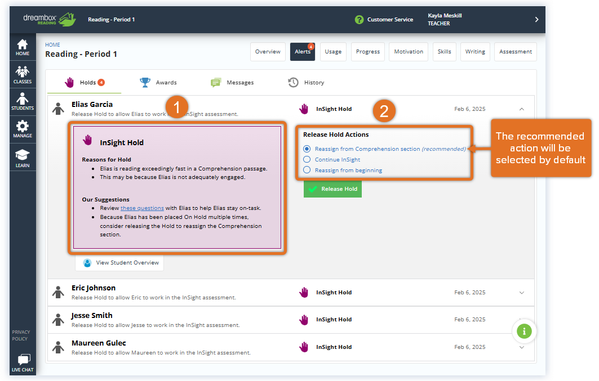Screen dimensions: 599x381
Task: Switch to the Awards tab
Action: click(x=158, y=82)
